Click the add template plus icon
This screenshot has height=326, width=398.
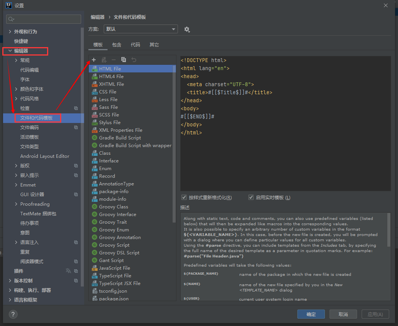click(x=94, y=60)
